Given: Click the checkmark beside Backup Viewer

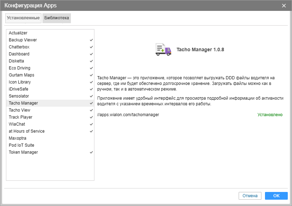Looking at the screenshot, I should tap(91, 40).
